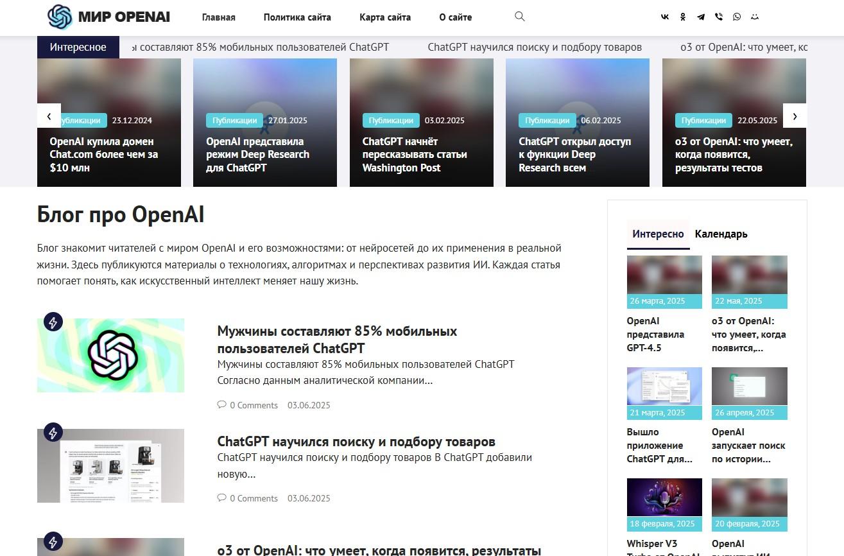Click the WhatsApp icon in the header
Viewport: 844px width, 556px height.
(x=737, y=17)
